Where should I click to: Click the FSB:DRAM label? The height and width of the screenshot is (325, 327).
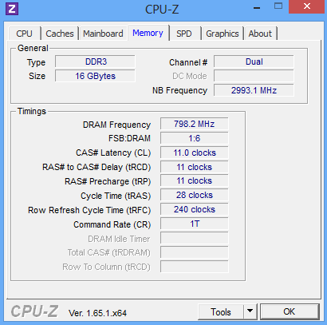point(129,138)
